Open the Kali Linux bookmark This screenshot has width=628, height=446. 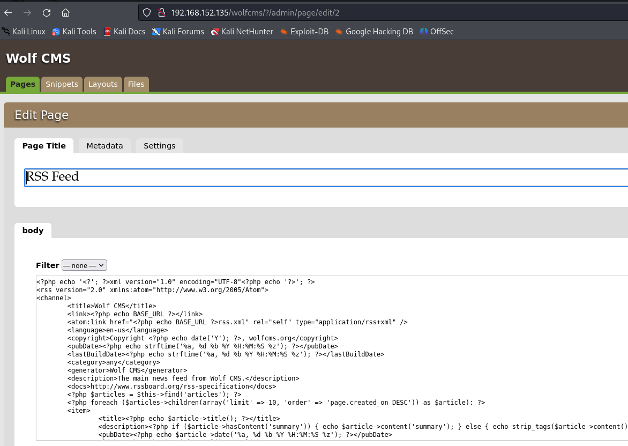pyautogui.click(x=24, y=32)
